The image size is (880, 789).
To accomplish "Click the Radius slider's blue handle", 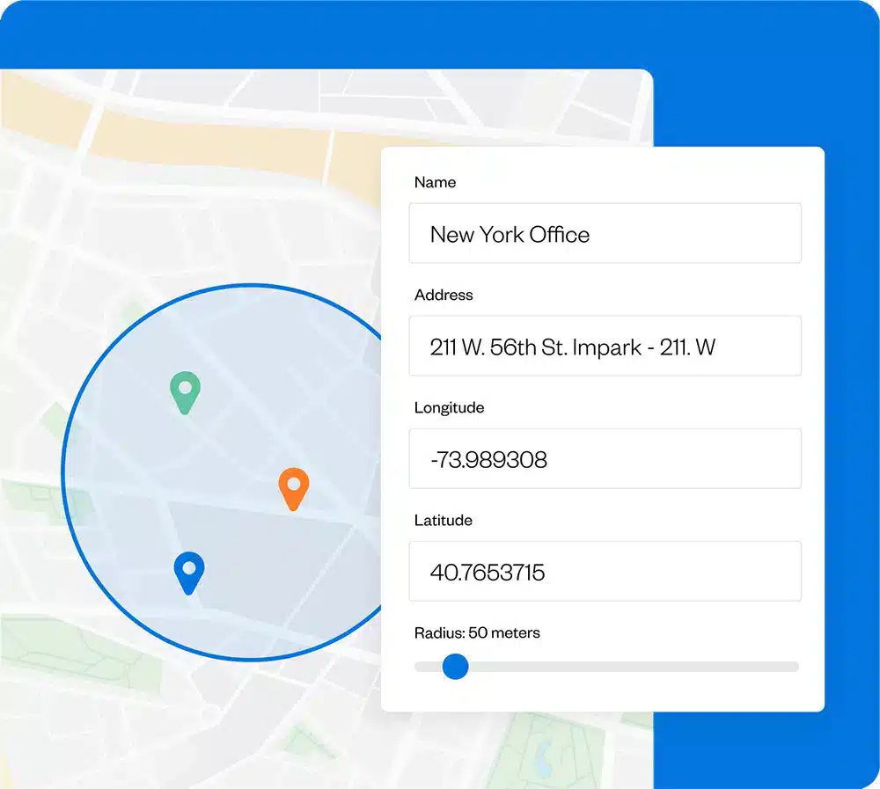I will pos(455,667).
